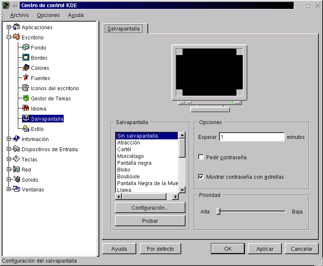Open the Opciones menu
Image resolution: width=323 pixels, height=266 pixels.
pyautogui.click(x=48, y=15)
